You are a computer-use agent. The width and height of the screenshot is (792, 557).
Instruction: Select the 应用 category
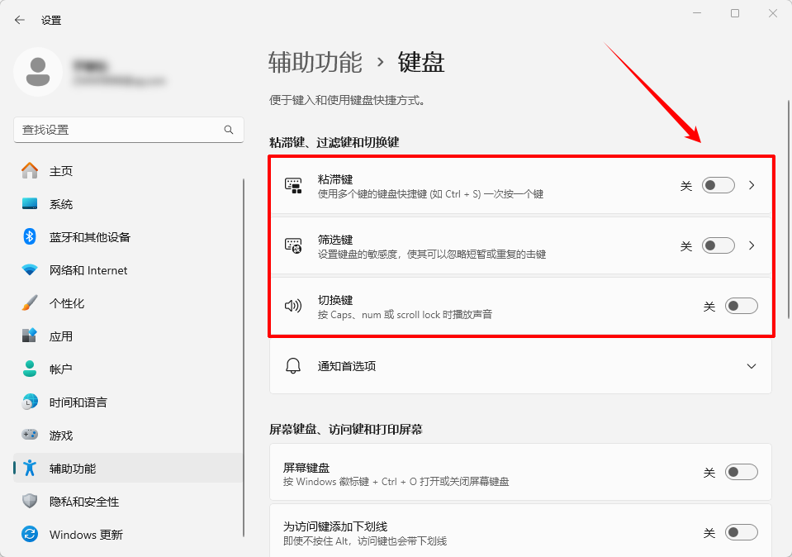coord(128,336)
